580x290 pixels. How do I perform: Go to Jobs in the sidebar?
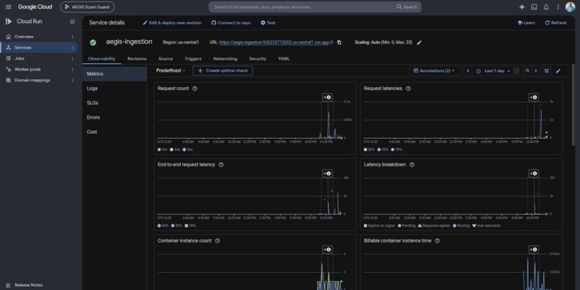point(39,58)
